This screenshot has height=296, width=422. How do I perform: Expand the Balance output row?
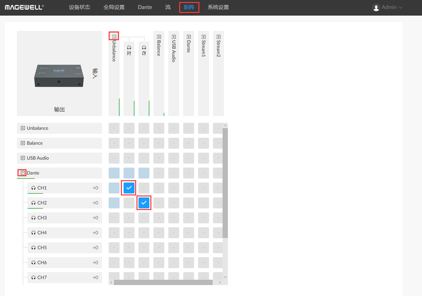click(23, 143)
